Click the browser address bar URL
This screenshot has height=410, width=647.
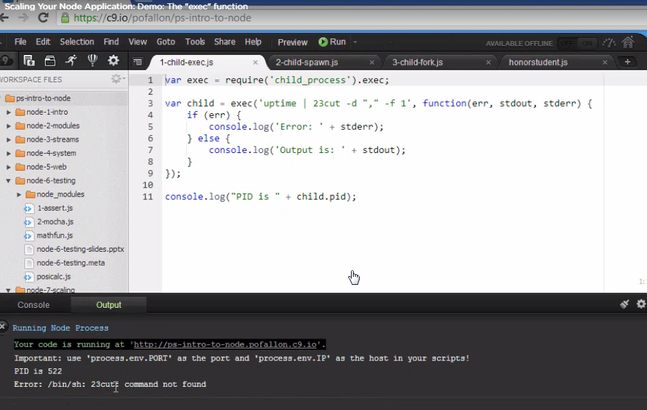[162, 18]
